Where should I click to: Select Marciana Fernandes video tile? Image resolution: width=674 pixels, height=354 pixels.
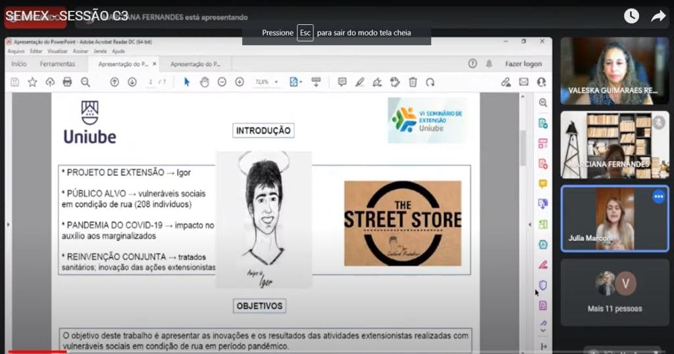pos(615,144)
